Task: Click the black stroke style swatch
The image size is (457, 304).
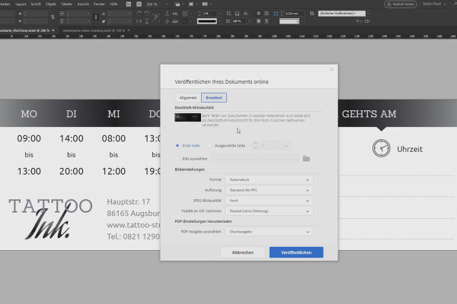Action: point(207,21)
